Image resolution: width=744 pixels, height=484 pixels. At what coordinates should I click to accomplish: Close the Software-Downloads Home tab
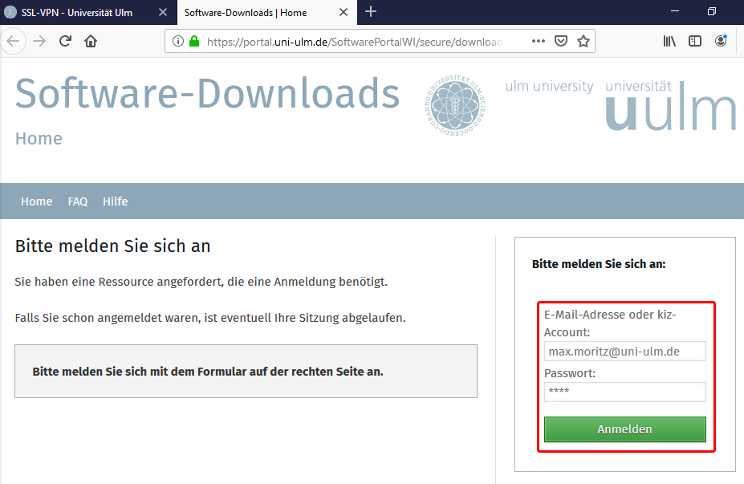344,12
